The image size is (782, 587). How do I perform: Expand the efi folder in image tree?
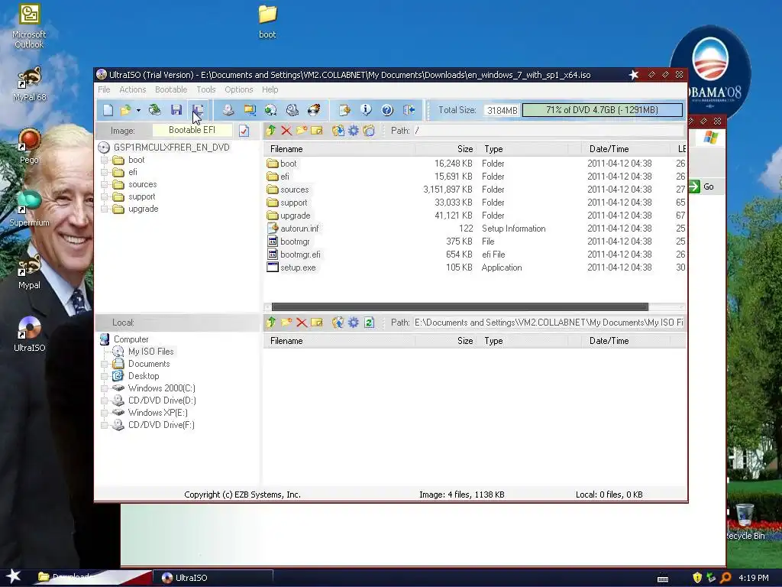(104, 172)
